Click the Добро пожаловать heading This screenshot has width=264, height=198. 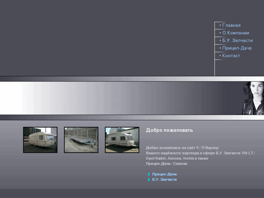click(x=169, y=130)
